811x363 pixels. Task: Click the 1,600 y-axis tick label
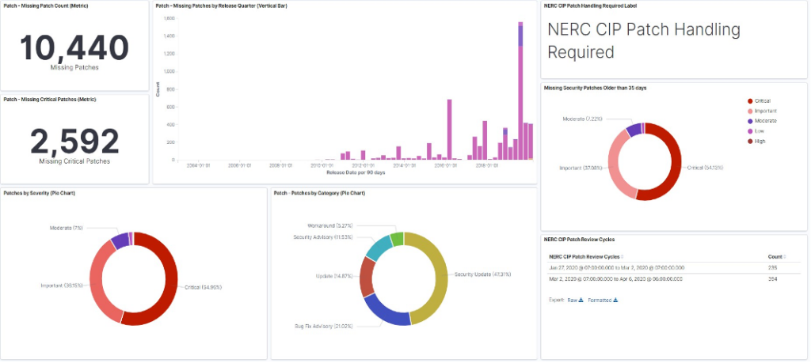(169, 17)
